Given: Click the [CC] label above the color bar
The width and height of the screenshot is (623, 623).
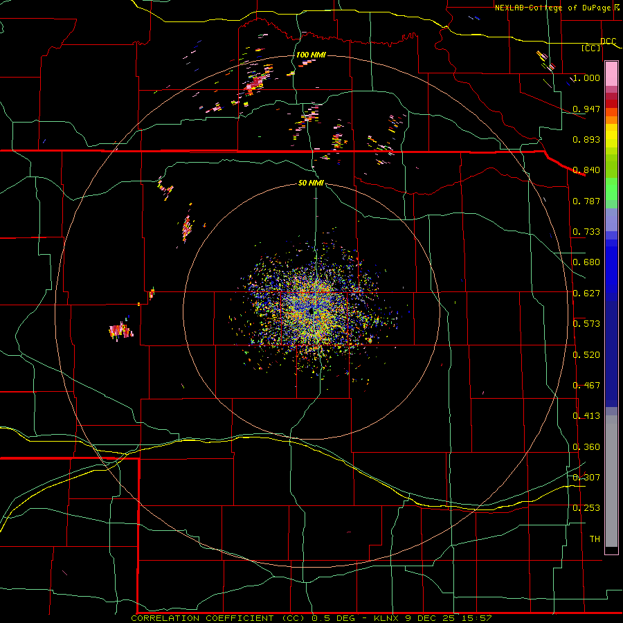Looking at the screenshot, I should pos(591,48).
